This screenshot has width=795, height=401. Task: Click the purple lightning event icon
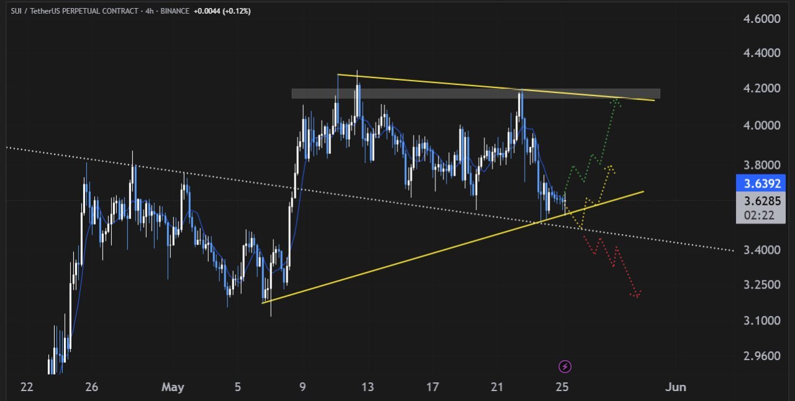click(565, 366)
